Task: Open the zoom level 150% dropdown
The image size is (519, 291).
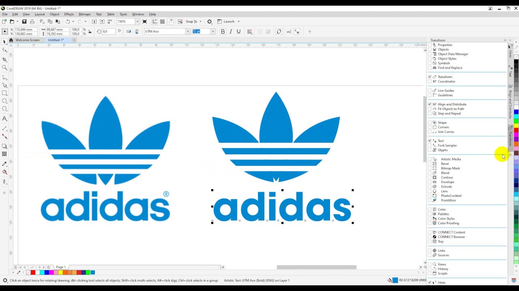Action: pos(137,21)
